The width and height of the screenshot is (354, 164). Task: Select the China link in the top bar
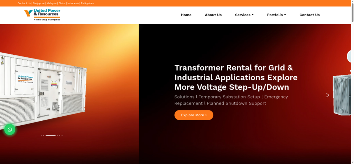pos(62,3)
